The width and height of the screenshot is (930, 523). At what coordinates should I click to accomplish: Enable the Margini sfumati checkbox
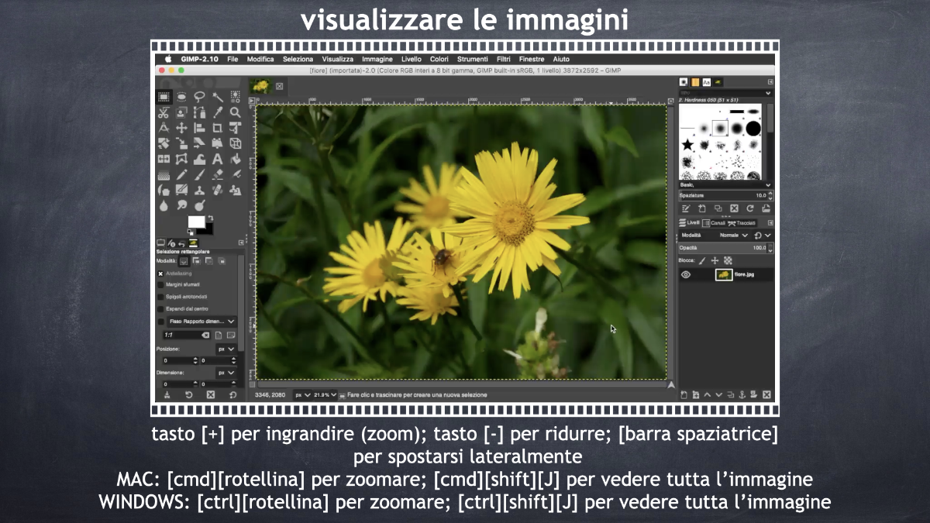160,285
